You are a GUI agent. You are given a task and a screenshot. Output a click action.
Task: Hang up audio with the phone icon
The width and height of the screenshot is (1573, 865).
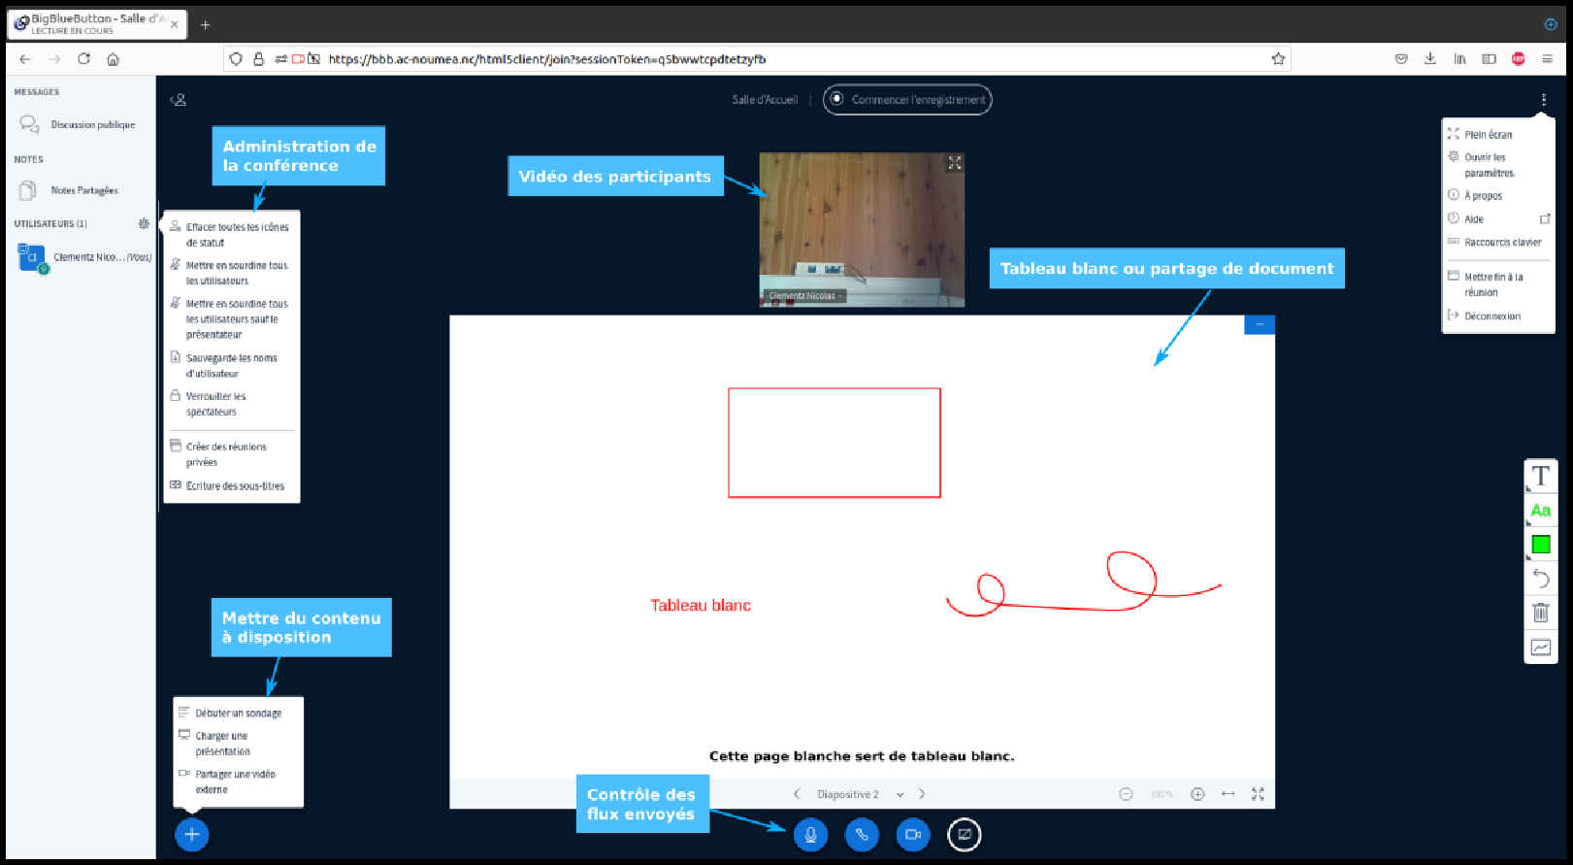pyautogui.click(x=861, y=834)
